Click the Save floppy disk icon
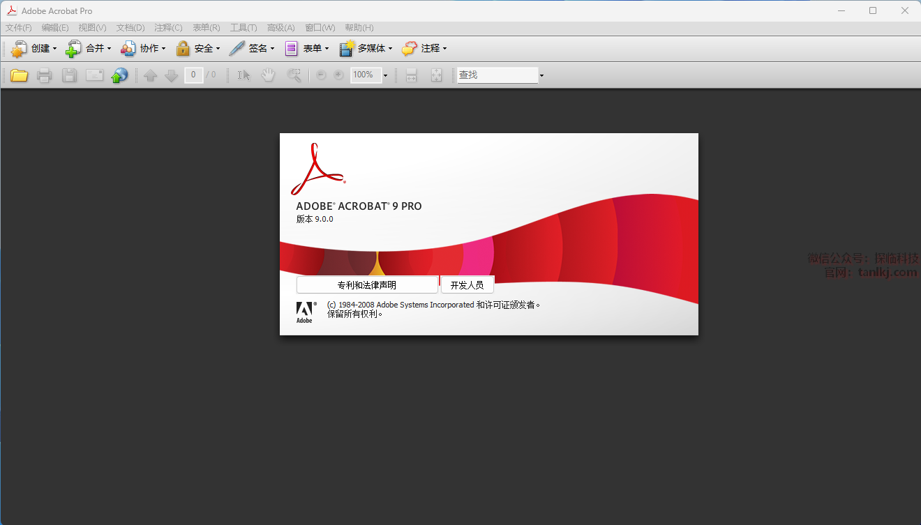 point(69,75)
